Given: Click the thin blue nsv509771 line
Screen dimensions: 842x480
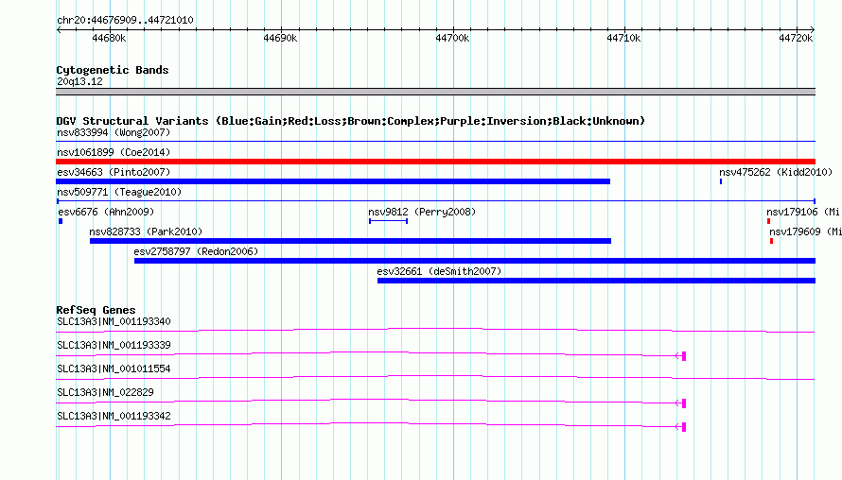Looking at the screenshot, I should click(435, 201).
